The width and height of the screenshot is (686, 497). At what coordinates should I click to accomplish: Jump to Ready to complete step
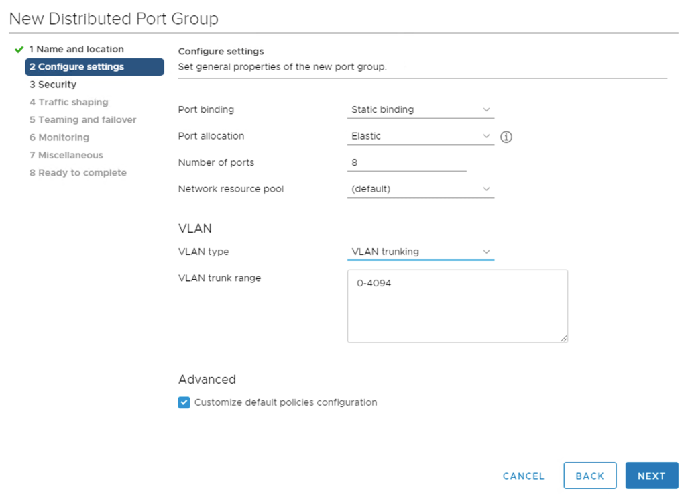pyautogui.click(x=78, y=172)
